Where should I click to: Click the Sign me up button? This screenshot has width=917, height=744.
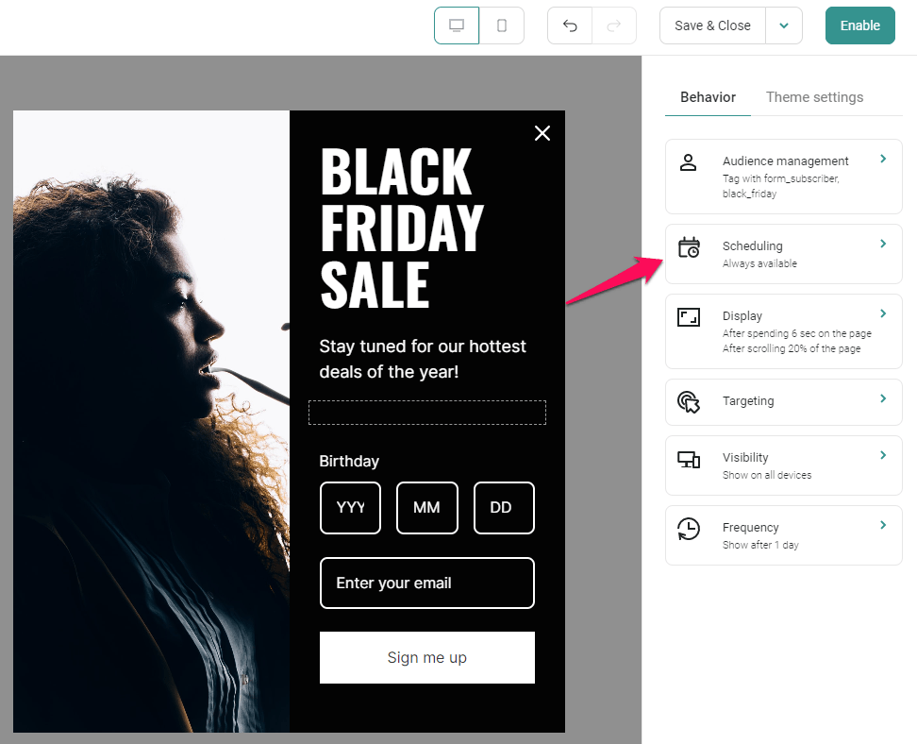427,657
